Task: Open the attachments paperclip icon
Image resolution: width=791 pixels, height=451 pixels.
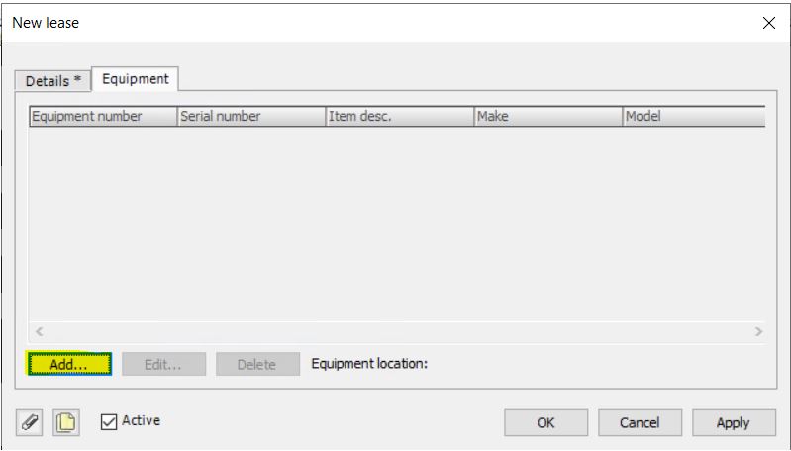Action: pyautogui.click(x=30, y=422)
